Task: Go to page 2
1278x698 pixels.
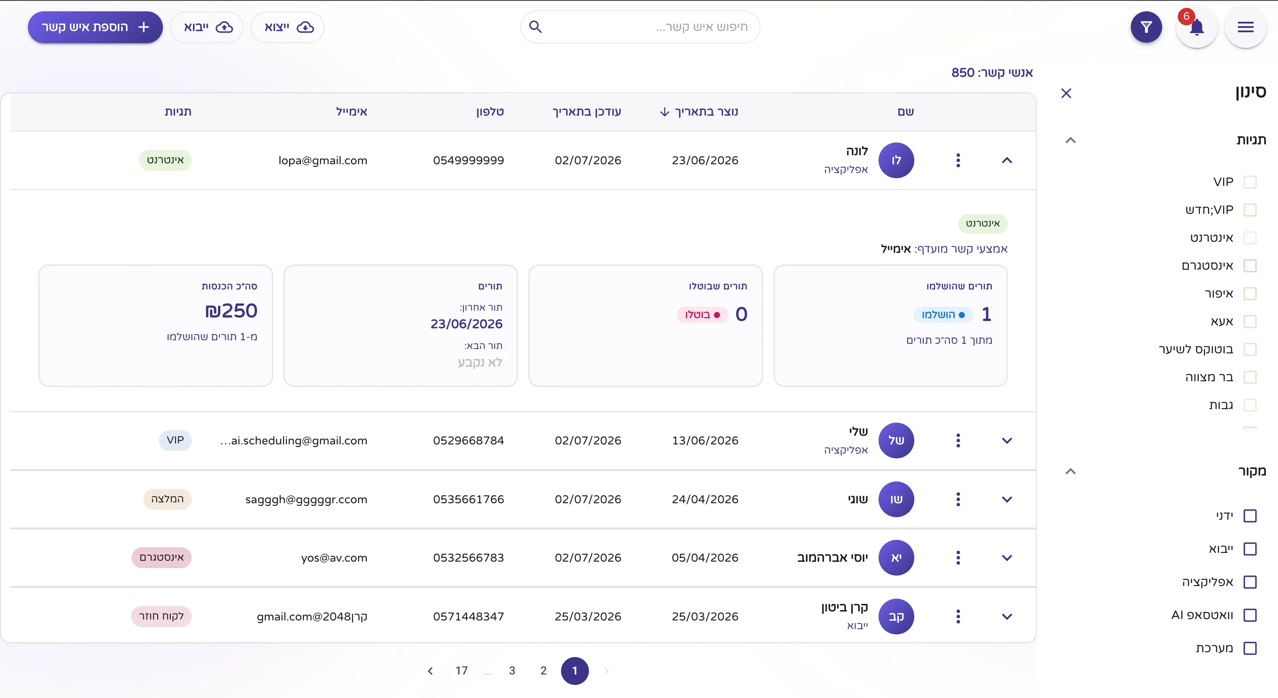Action: point(543,671)
